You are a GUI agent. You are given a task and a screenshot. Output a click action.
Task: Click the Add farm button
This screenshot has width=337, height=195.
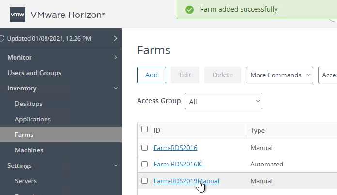(152, 75)
